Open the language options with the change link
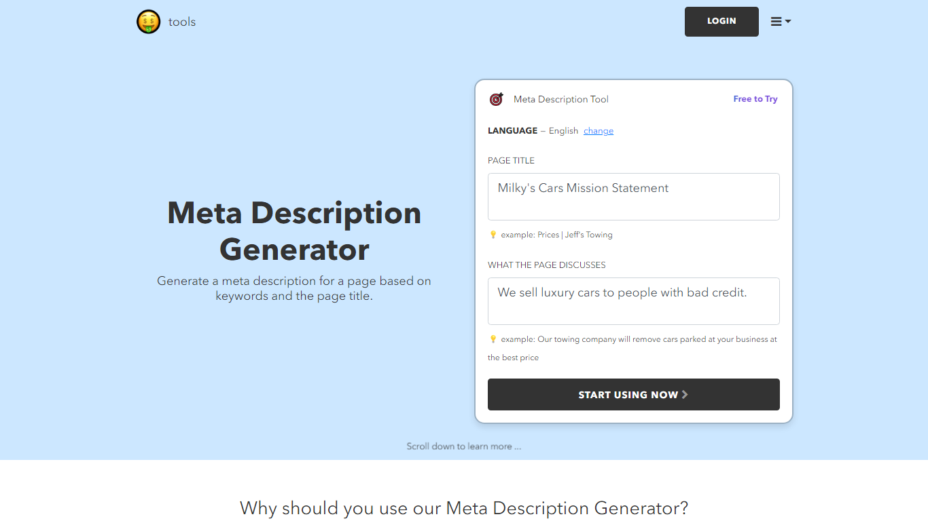 click(598, 130)
